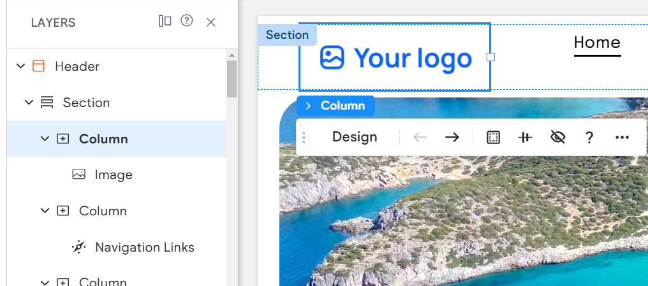Click the Your logo image placeholder
The image size is (648, 286).
click(x=395, y=57)
